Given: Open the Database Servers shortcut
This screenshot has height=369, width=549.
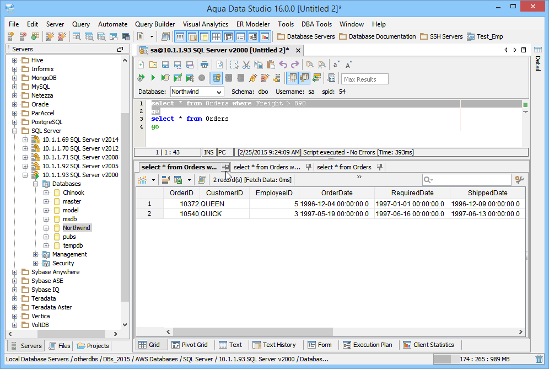Looking at the screenshot, I should click(306, 36).
